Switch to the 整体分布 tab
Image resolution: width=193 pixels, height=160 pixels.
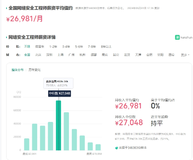pos(18,70)
